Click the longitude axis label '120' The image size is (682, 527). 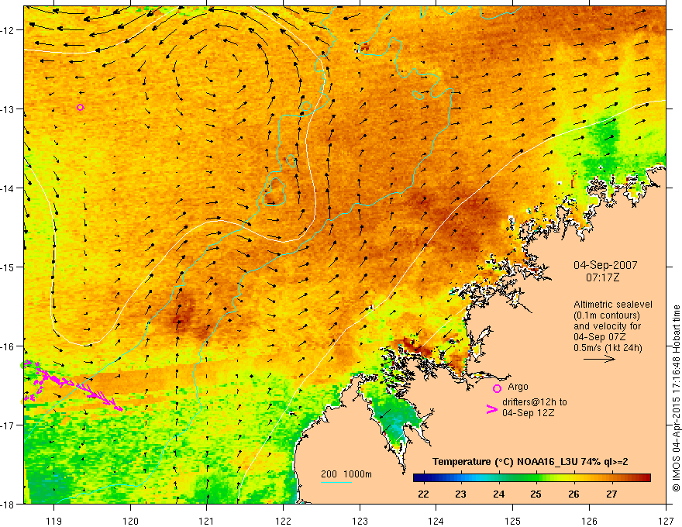(x=130, y=521)
